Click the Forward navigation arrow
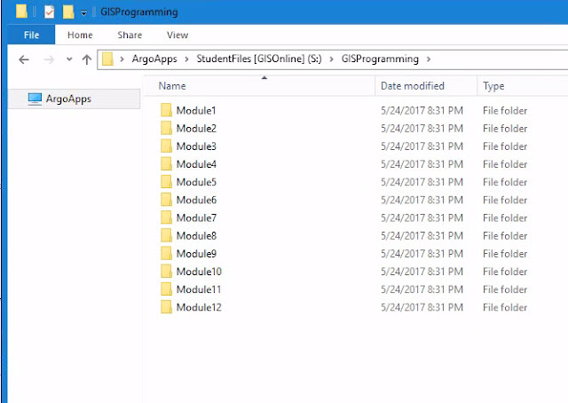The width and height of the screenshot is (568, 403). point(49,59)
